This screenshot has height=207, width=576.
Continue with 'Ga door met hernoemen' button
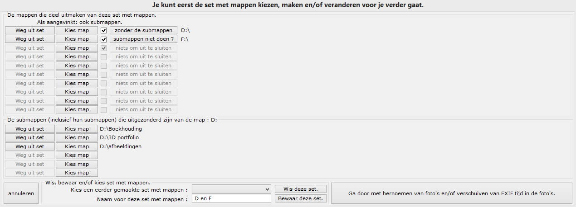452,193
